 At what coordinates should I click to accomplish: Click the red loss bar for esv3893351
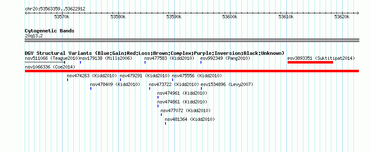[310, 62]
